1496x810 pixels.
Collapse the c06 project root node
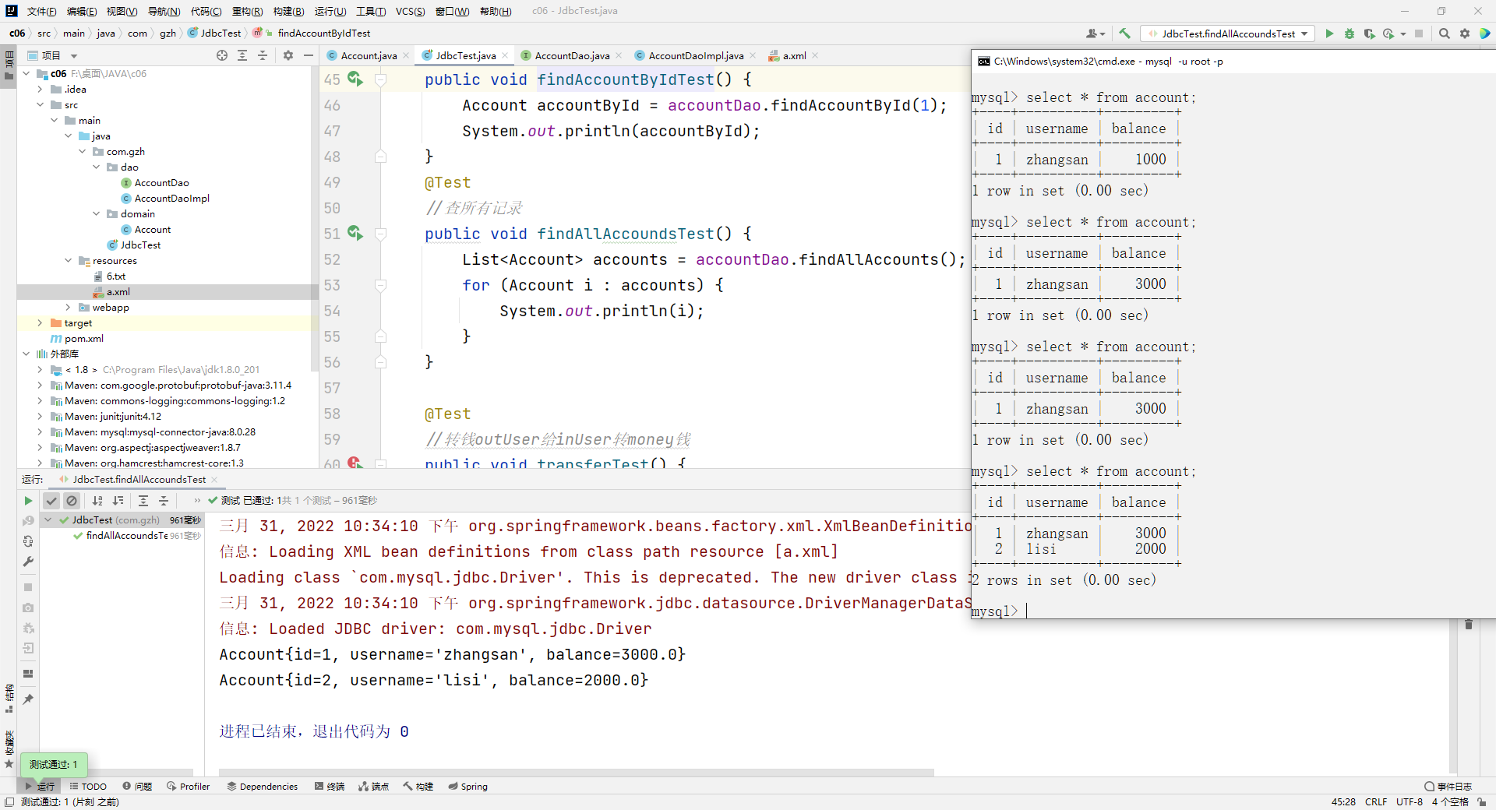(26, 74)
